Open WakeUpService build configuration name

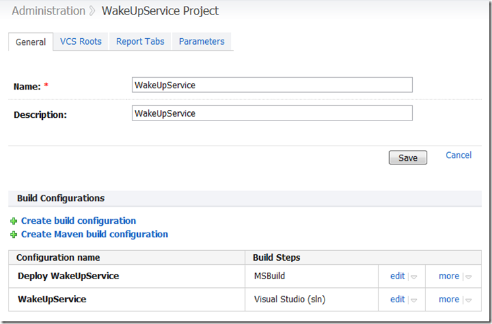51,300
